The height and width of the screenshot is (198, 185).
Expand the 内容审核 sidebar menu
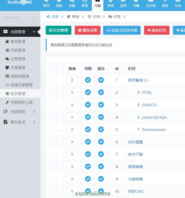[34, 112]
